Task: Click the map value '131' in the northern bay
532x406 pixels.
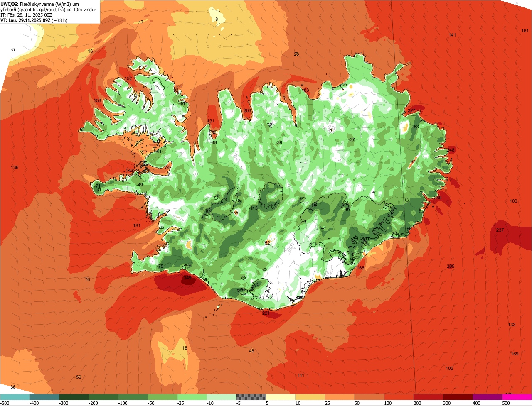Action: (211, 121)
